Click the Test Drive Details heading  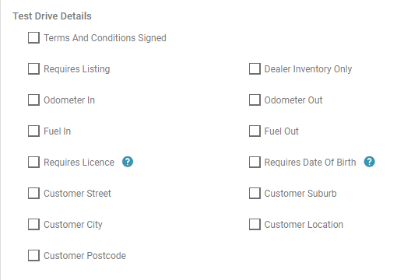click(52, 16)
